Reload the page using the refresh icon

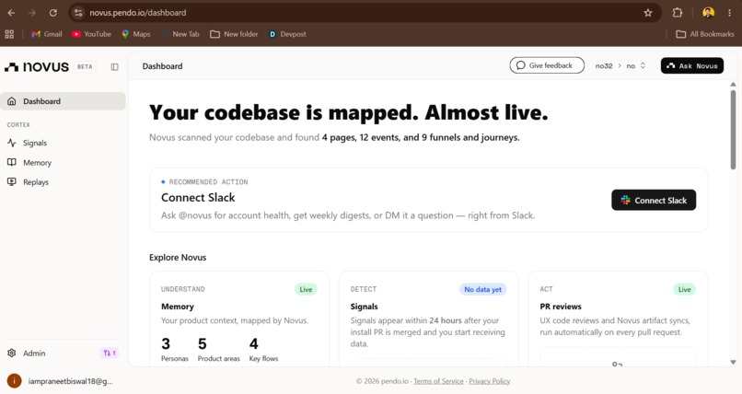click(x=53, y=13)
